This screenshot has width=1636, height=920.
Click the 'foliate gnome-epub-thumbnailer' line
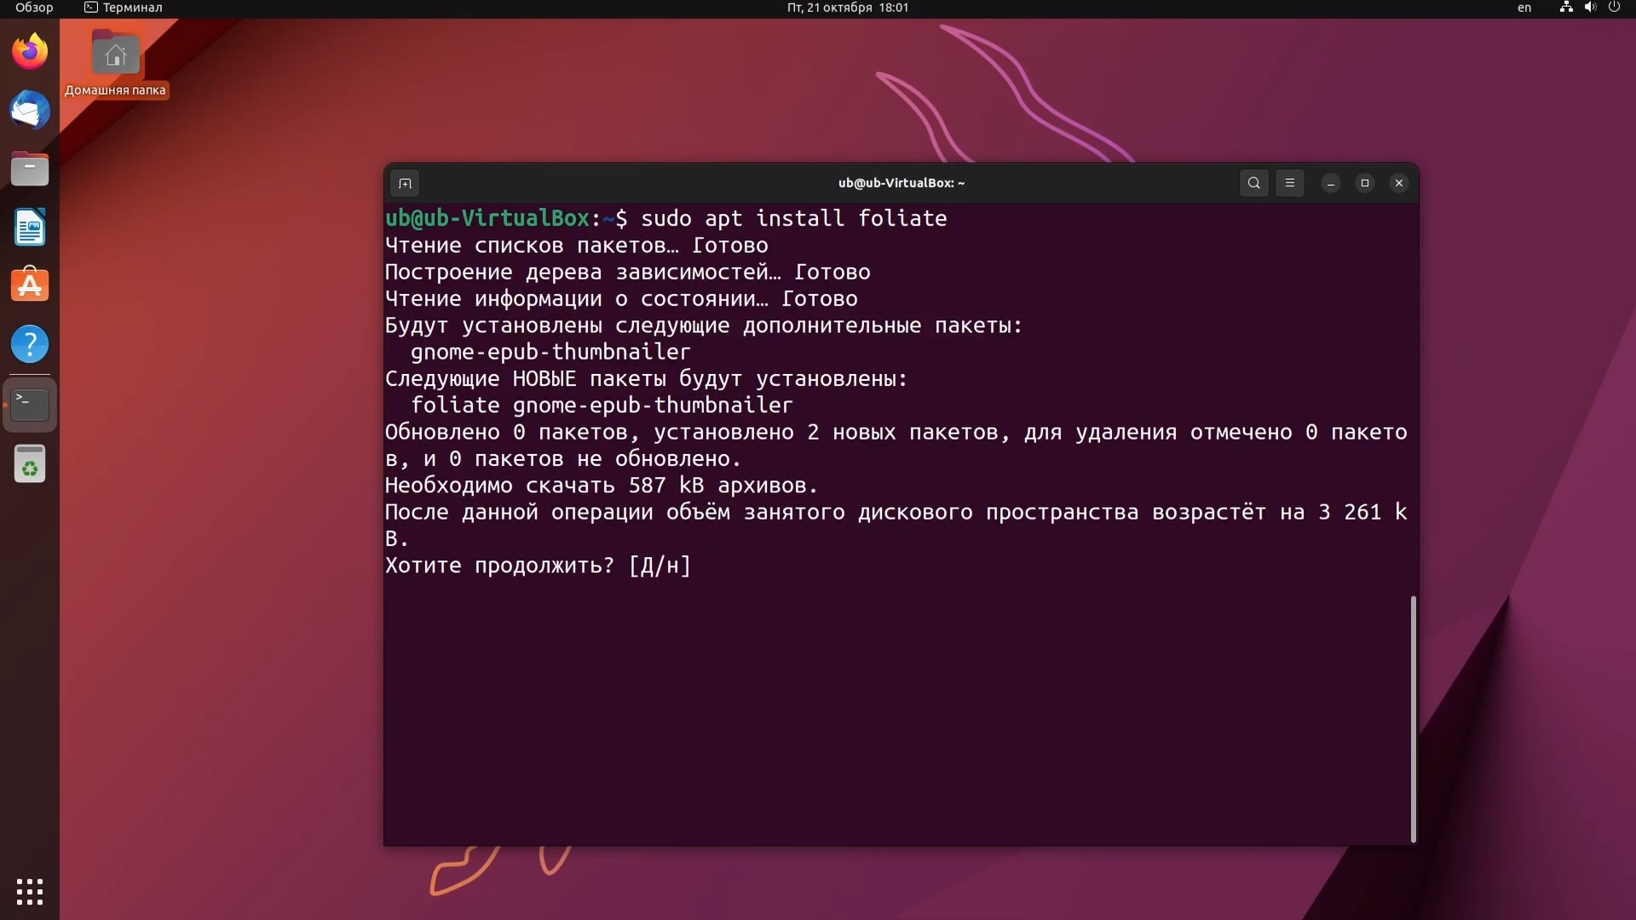click(602, 405)
